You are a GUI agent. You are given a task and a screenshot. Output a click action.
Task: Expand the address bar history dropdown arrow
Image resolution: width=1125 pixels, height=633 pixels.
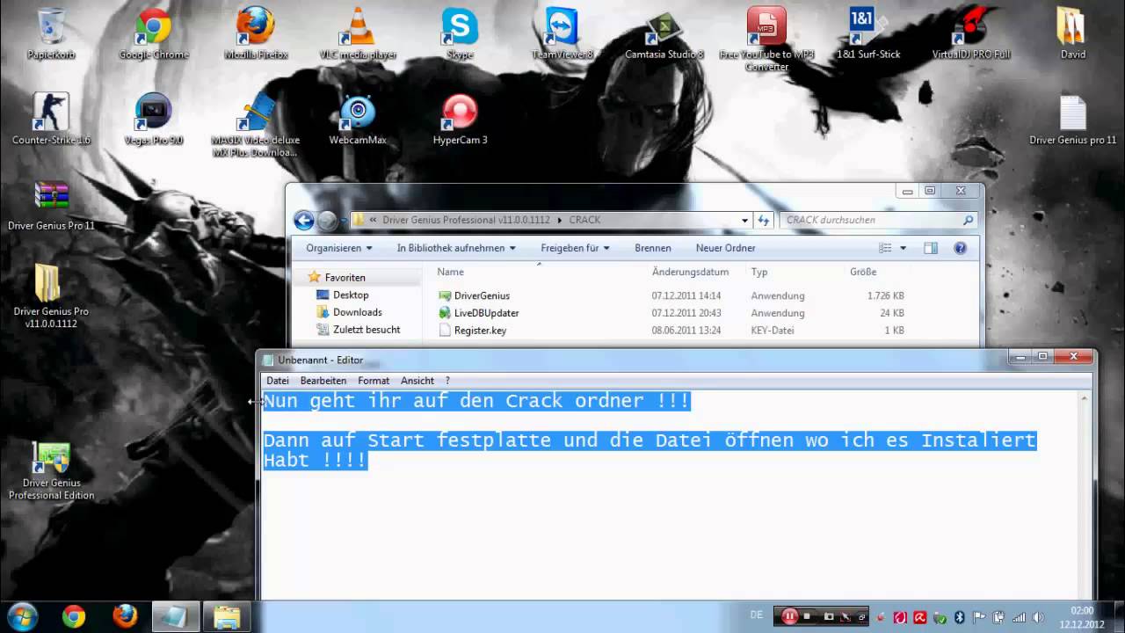(745, 221)
